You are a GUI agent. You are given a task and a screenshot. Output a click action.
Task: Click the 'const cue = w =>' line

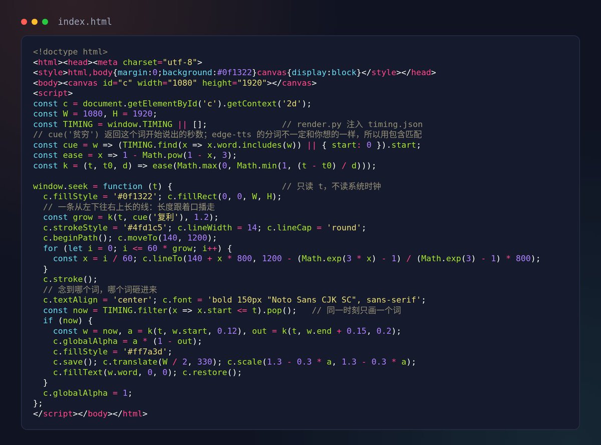pos(227,145)
